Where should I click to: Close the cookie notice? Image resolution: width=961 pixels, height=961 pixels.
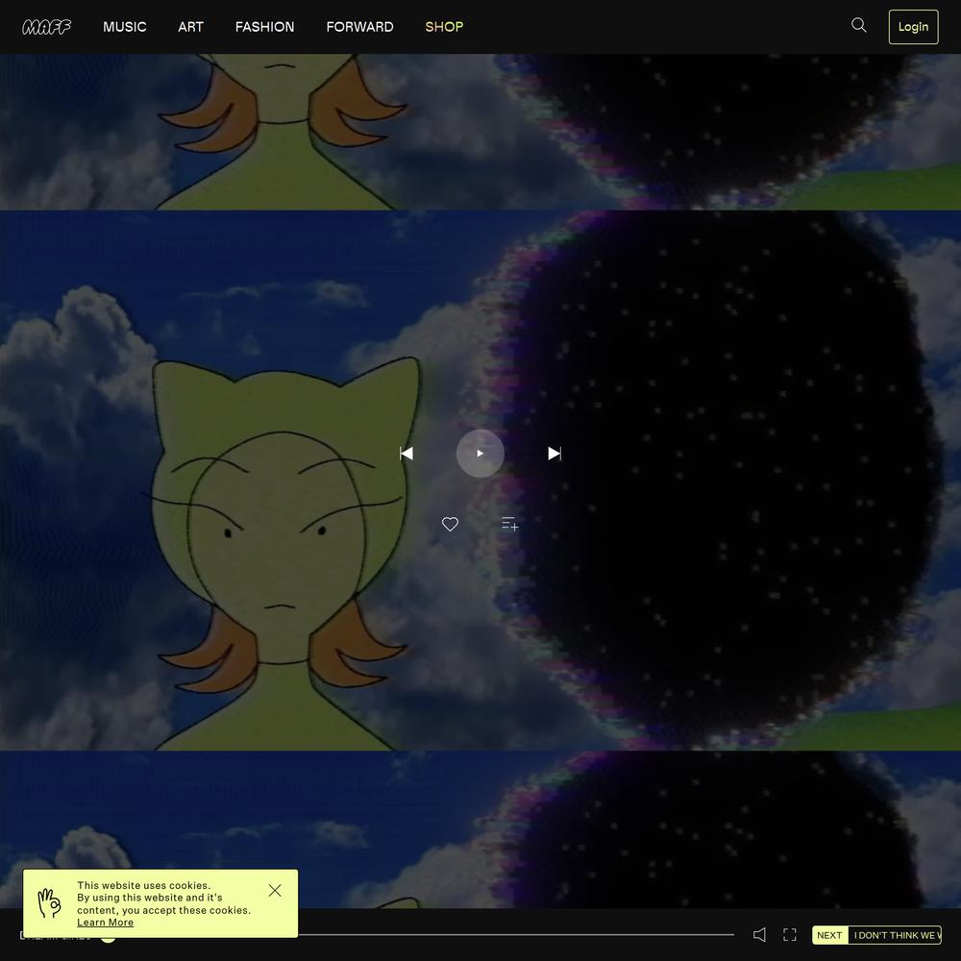[275, 891]
